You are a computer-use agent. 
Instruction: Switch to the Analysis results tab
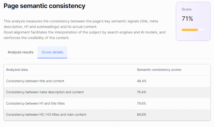pos(21,52)
